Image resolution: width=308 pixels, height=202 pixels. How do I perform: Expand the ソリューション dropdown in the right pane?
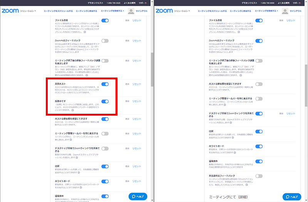coord(183,11)
